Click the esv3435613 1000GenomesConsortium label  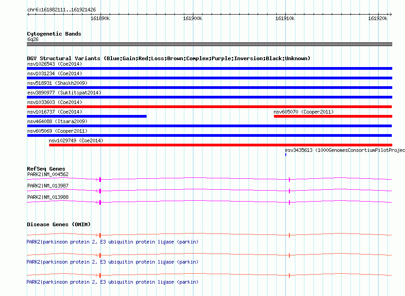pyautogui.click(x=345, y=150)
